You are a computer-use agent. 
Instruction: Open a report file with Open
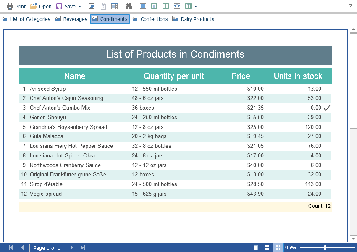tap(41, 6)
